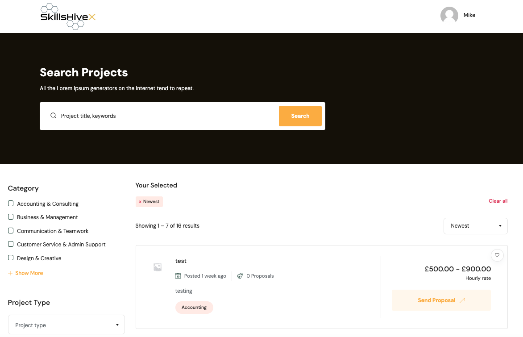The height and width of the screenshot is (337, 523).
Task: Click the Clear all link
Action: point(498,201)
